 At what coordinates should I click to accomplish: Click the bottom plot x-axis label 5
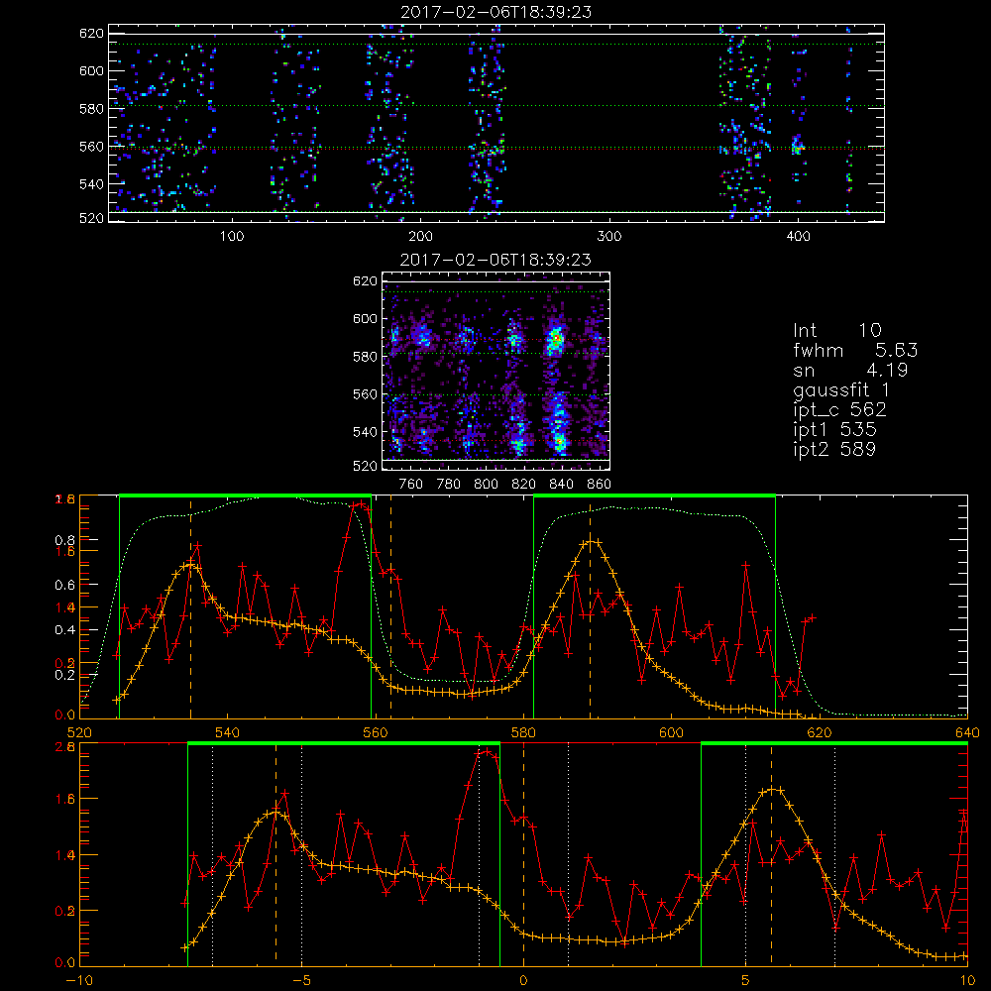coord(746,981)
